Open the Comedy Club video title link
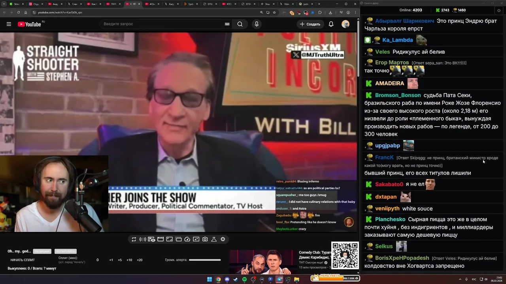 [315, 255]
